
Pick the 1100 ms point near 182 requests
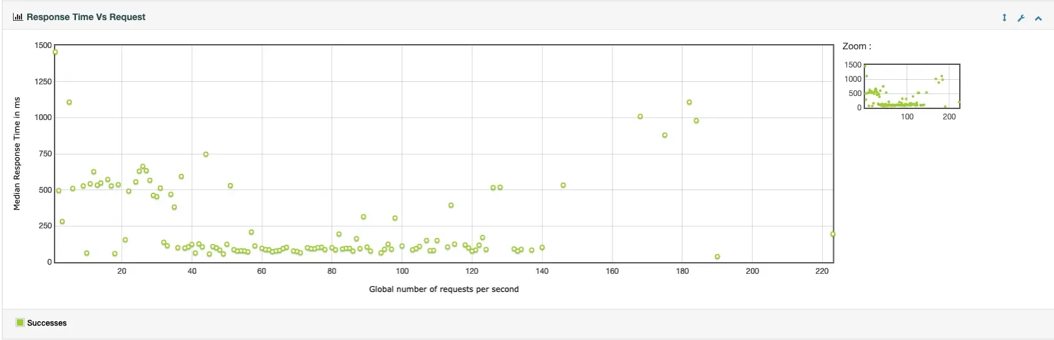coord(689,103)
